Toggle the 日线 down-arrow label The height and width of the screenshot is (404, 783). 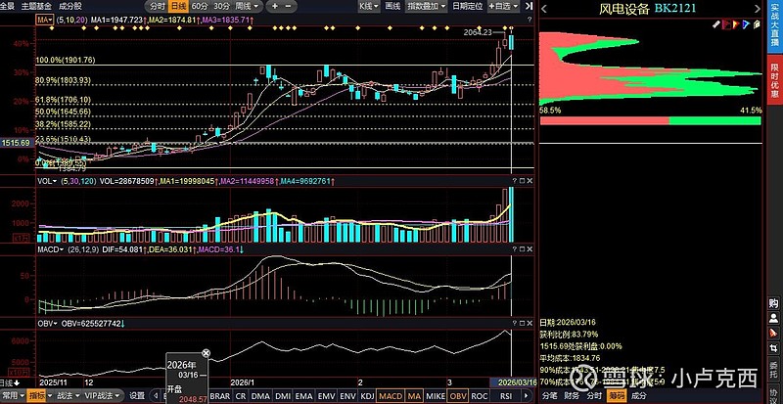pyautogui.click(x=10, y=382)
